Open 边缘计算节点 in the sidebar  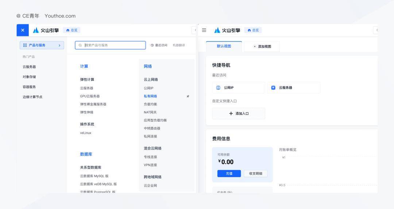pos(32,97)
